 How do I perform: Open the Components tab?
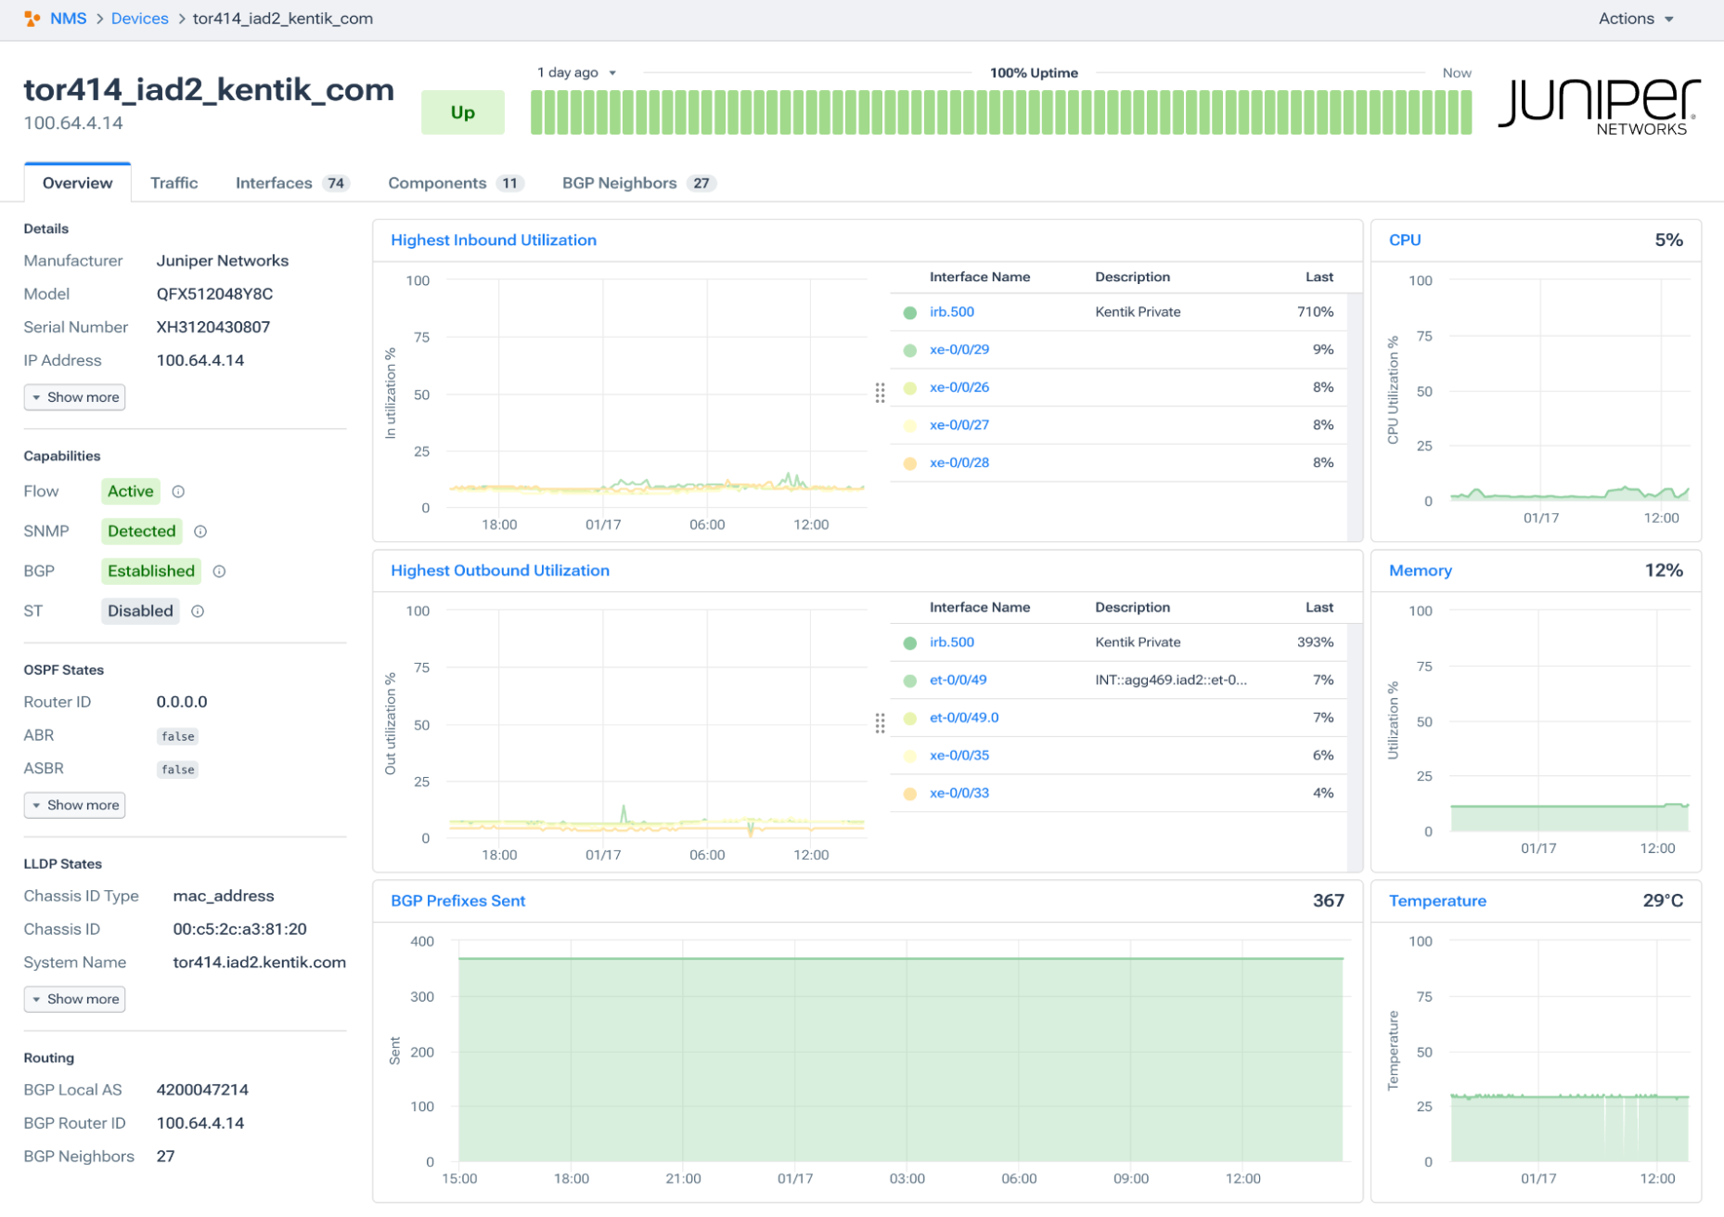[x=456, y=183]
